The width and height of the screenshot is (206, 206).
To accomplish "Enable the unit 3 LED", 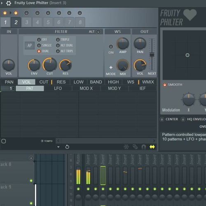I will pos(26,13).
